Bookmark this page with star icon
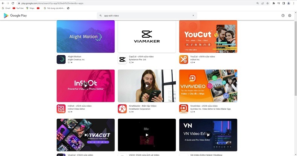This screenshot has height=156, width=297. pyautogui.click(x=268, y=3)
